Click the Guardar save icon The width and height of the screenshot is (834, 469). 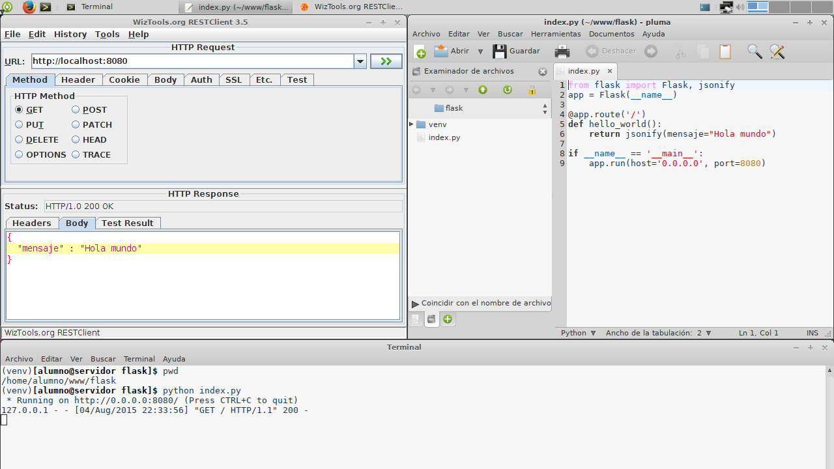coord(500,51)
